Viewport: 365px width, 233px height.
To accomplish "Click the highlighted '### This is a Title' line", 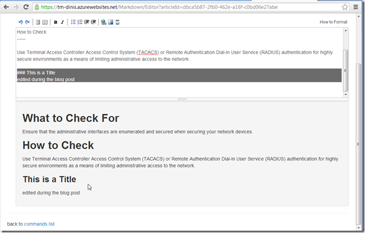I will pyautogui.click(x=36, y=73).
